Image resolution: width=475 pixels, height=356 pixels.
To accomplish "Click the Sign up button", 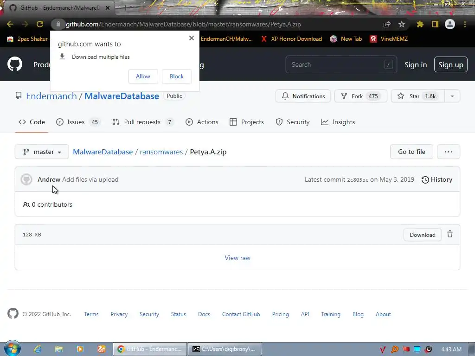I will [451, 64].
